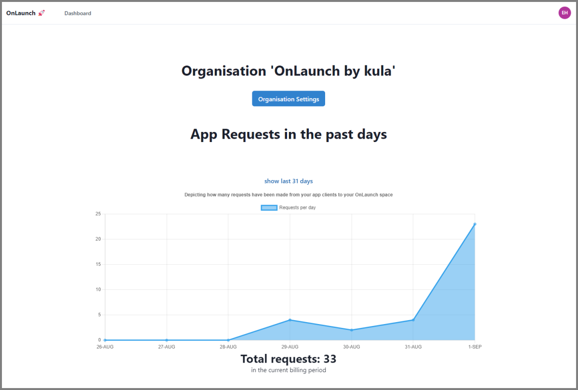Select the 29-AUG data point on chart
578x390 pixels.
(x=290, y=320)
